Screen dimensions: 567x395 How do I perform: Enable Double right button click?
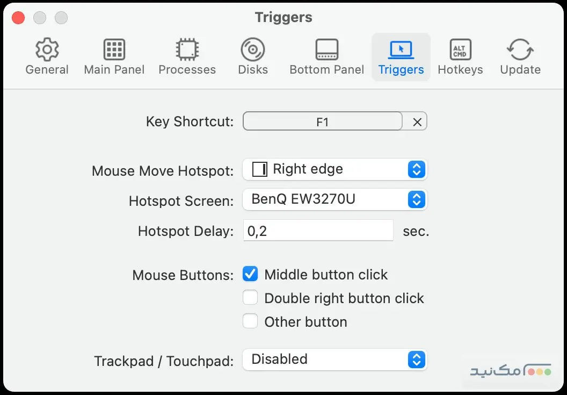pyautogui.click(x=250, y=298)
